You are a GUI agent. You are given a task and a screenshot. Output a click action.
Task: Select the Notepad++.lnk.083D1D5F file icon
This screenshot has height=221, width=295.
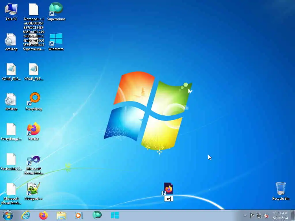[x=34, y=9]
